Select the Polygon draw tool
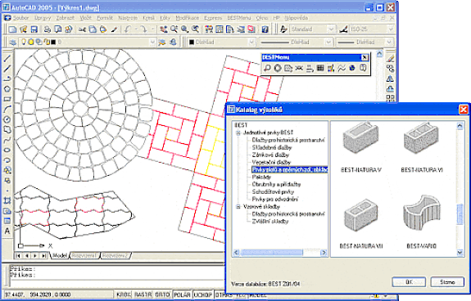Viewport: 471px width, 301px height. 7,89
